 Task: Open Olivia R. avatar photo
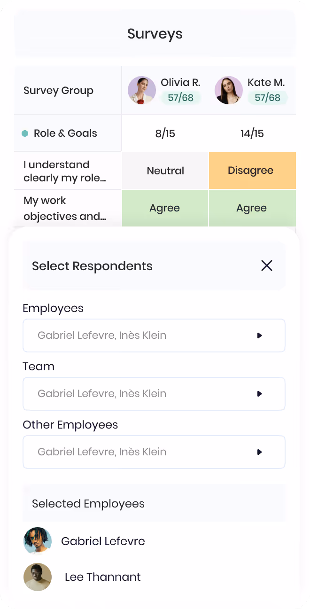pos(142,90)
